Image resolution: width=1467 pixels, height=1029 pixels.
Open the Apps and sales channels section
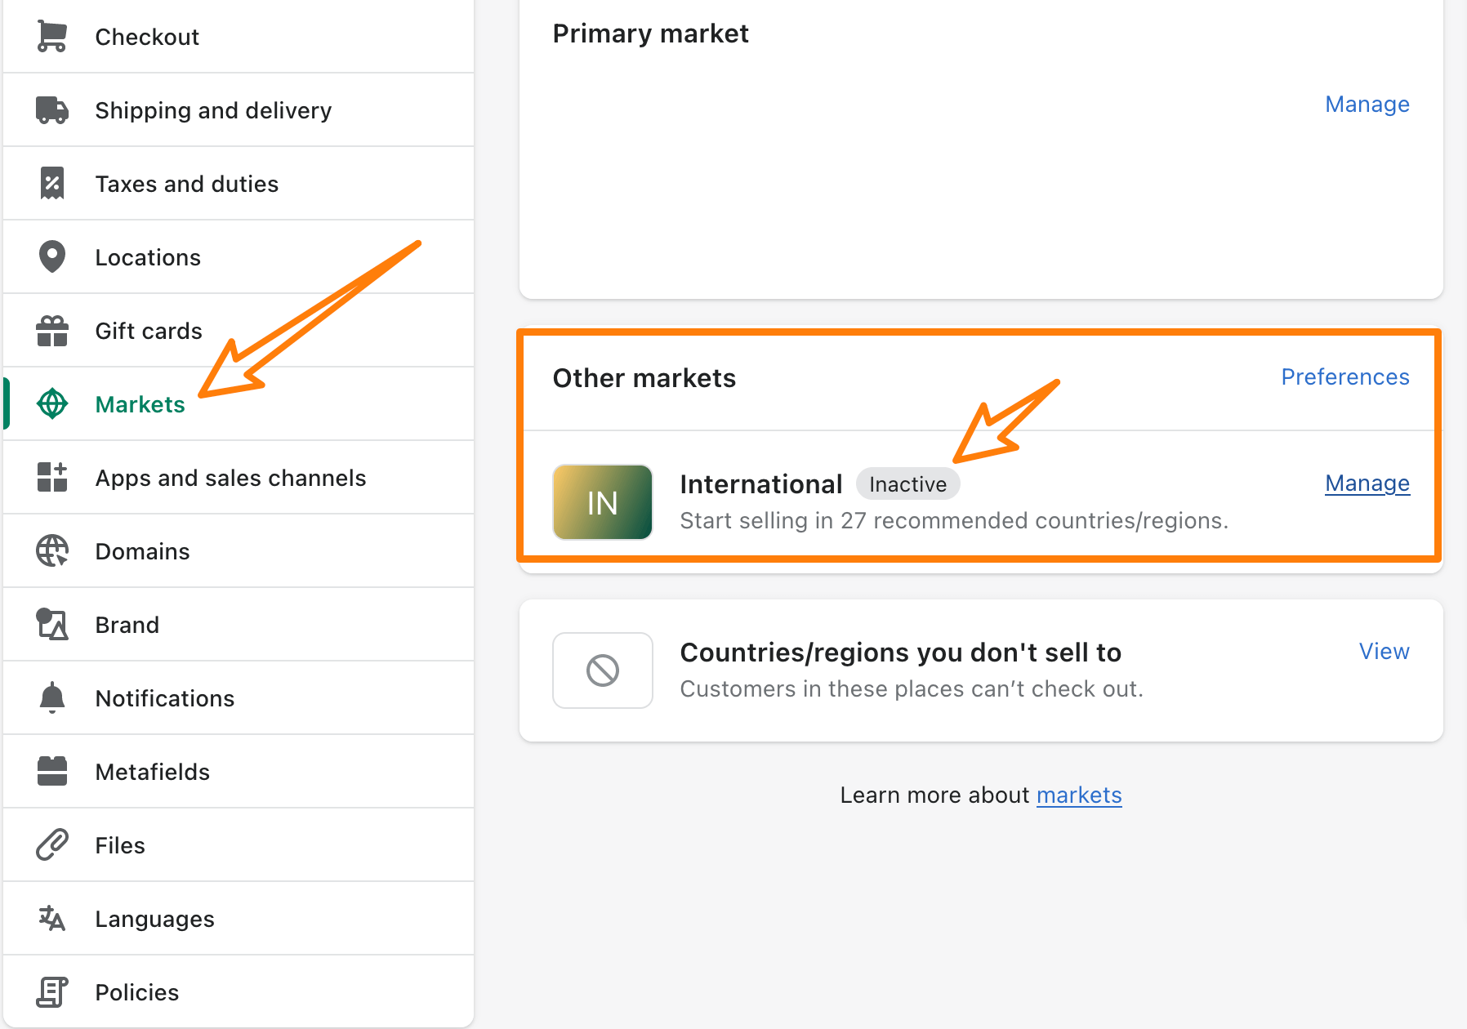pos(230,477)
